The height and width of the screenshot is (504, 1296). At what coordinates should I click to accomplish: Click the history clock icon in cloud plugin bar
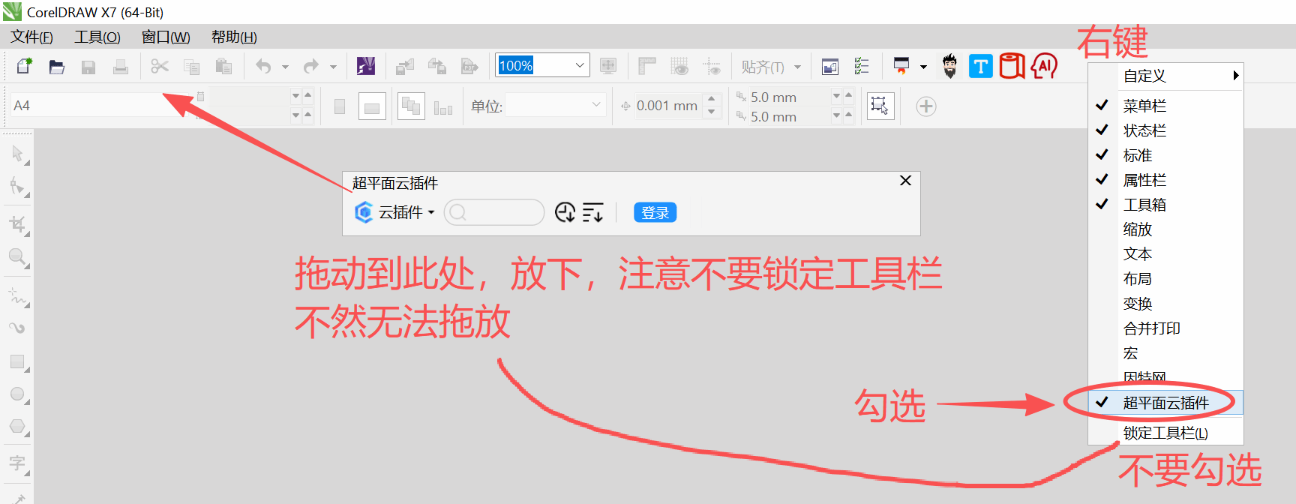pos(565,213)
